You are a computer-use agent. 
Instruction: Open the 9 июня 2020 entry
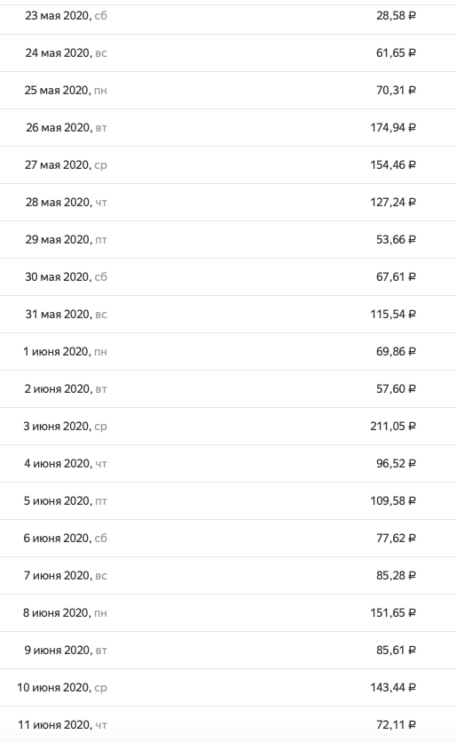pyautogui.click(x=228, y=651)
